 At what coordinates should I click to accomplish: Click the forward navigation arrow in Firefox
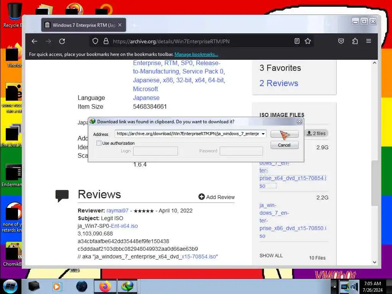click(48, 41)
